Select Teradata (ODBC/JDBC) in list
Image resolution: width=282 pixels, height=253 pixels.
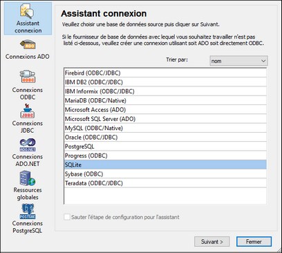(x=165, y=183)
